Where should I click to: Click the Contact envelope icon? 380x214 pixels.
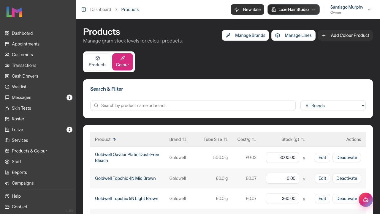tap(7, 207)
